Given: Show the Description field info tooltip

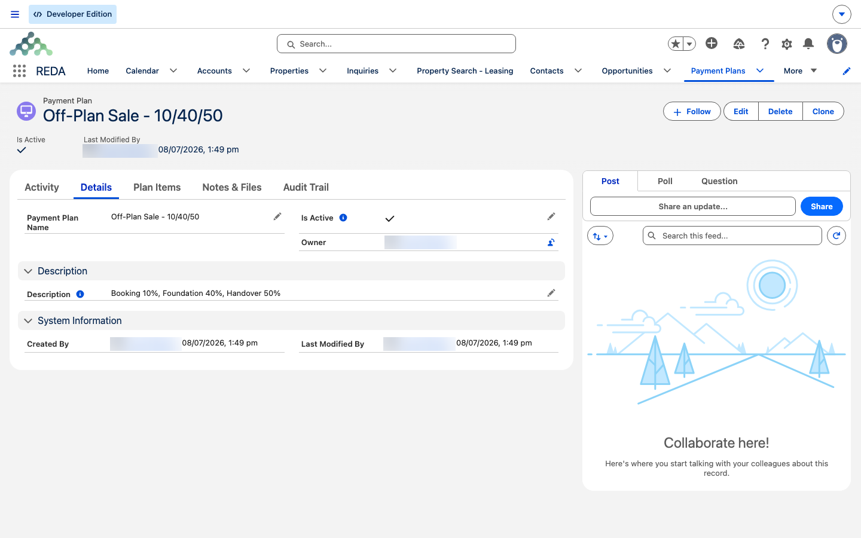Looking at the screenshot, I should pos(80,294).
